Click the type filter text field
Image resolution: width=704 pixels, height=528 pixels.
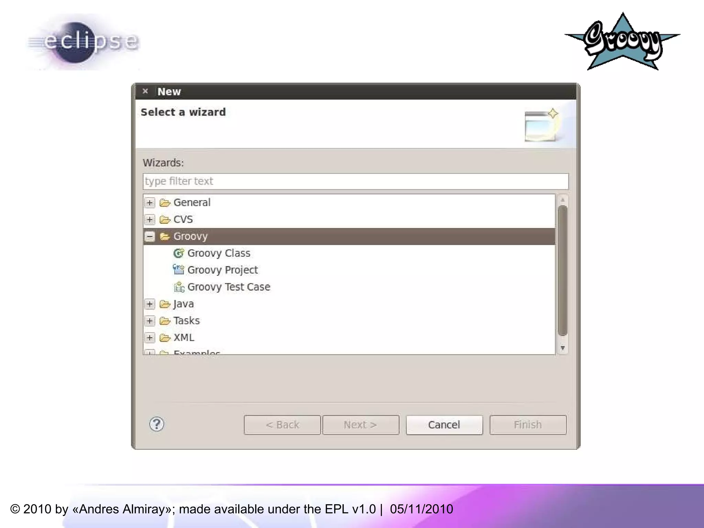click(x=355, y=181)
